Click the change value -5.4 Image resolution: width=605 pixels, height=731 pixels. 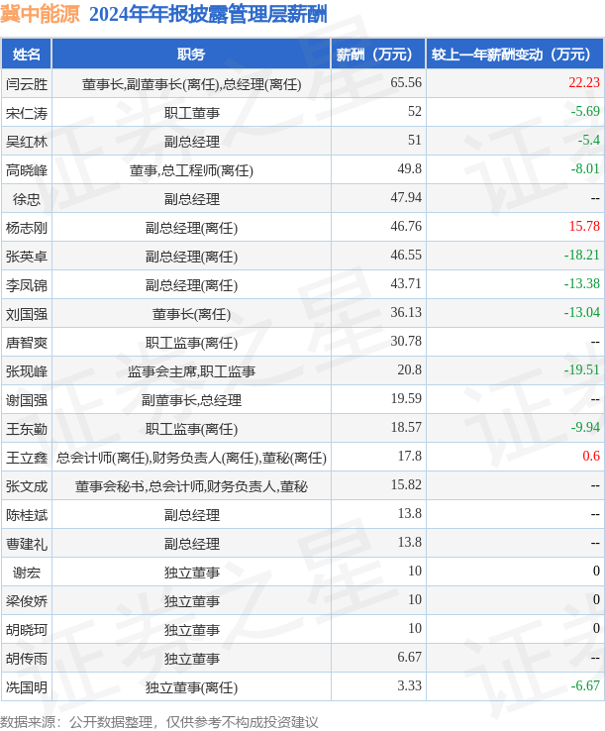tap(589, 140)
